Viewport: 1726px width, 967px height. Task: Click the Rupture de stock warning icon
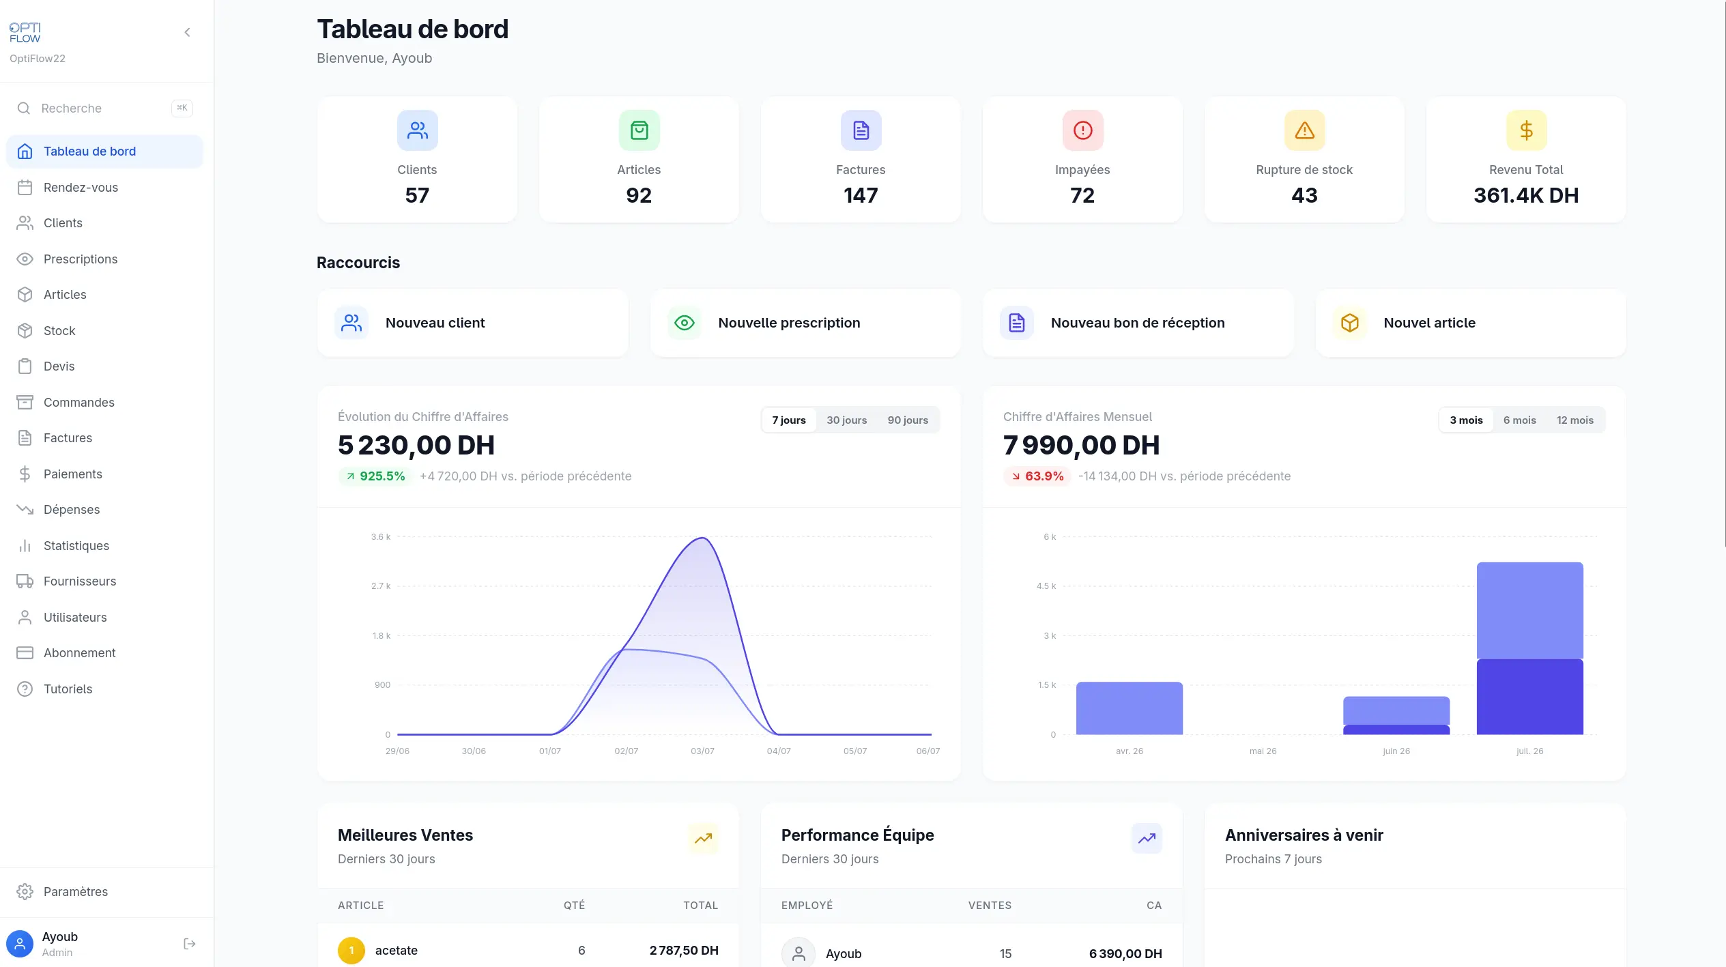(x=1304, y=130)
